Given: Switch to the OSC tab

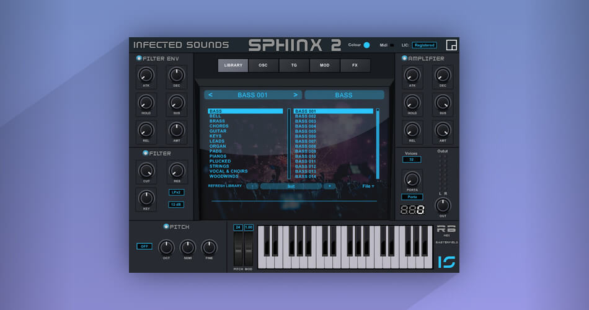Looking at the screenshot, I should [x=263, y=65].
